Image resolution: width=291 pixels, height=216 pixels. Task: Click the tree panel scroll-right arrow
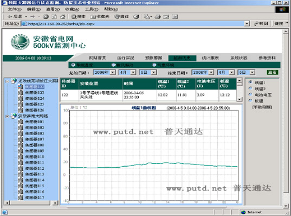tap(55, 202)
